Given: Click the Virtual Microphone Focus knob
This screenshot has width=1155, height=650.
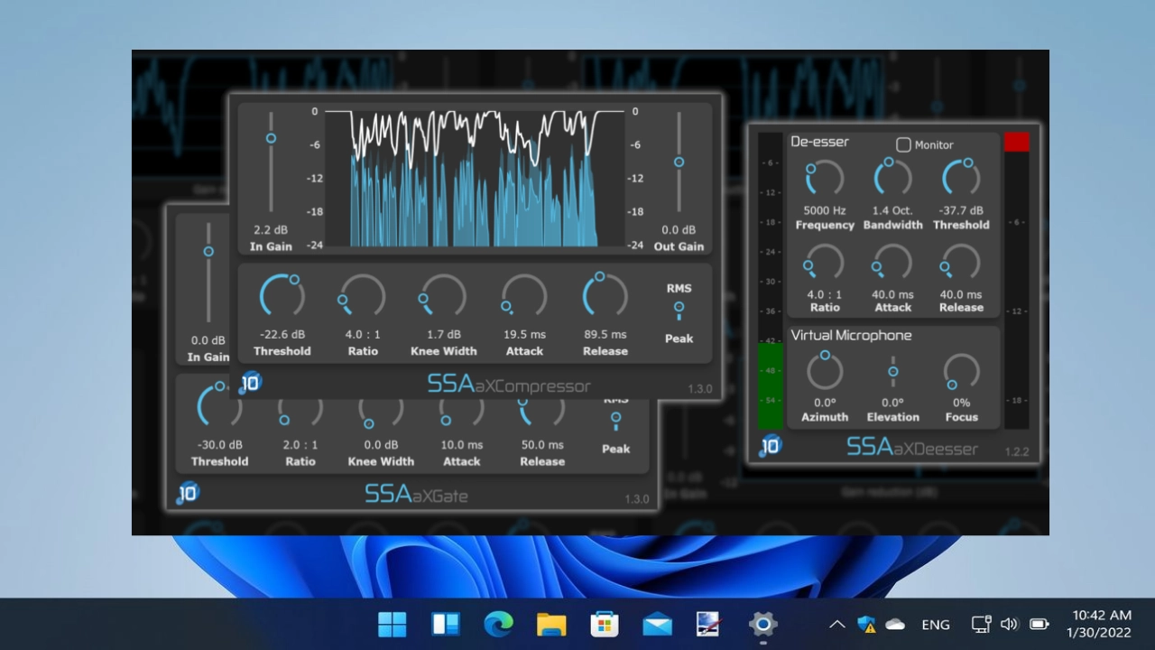Looking at the screenshot, I should [962, 371].
